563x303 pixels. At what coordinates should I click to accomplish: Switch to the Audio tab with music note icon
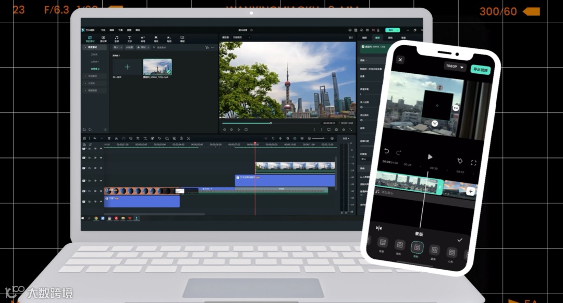(117, 38)
